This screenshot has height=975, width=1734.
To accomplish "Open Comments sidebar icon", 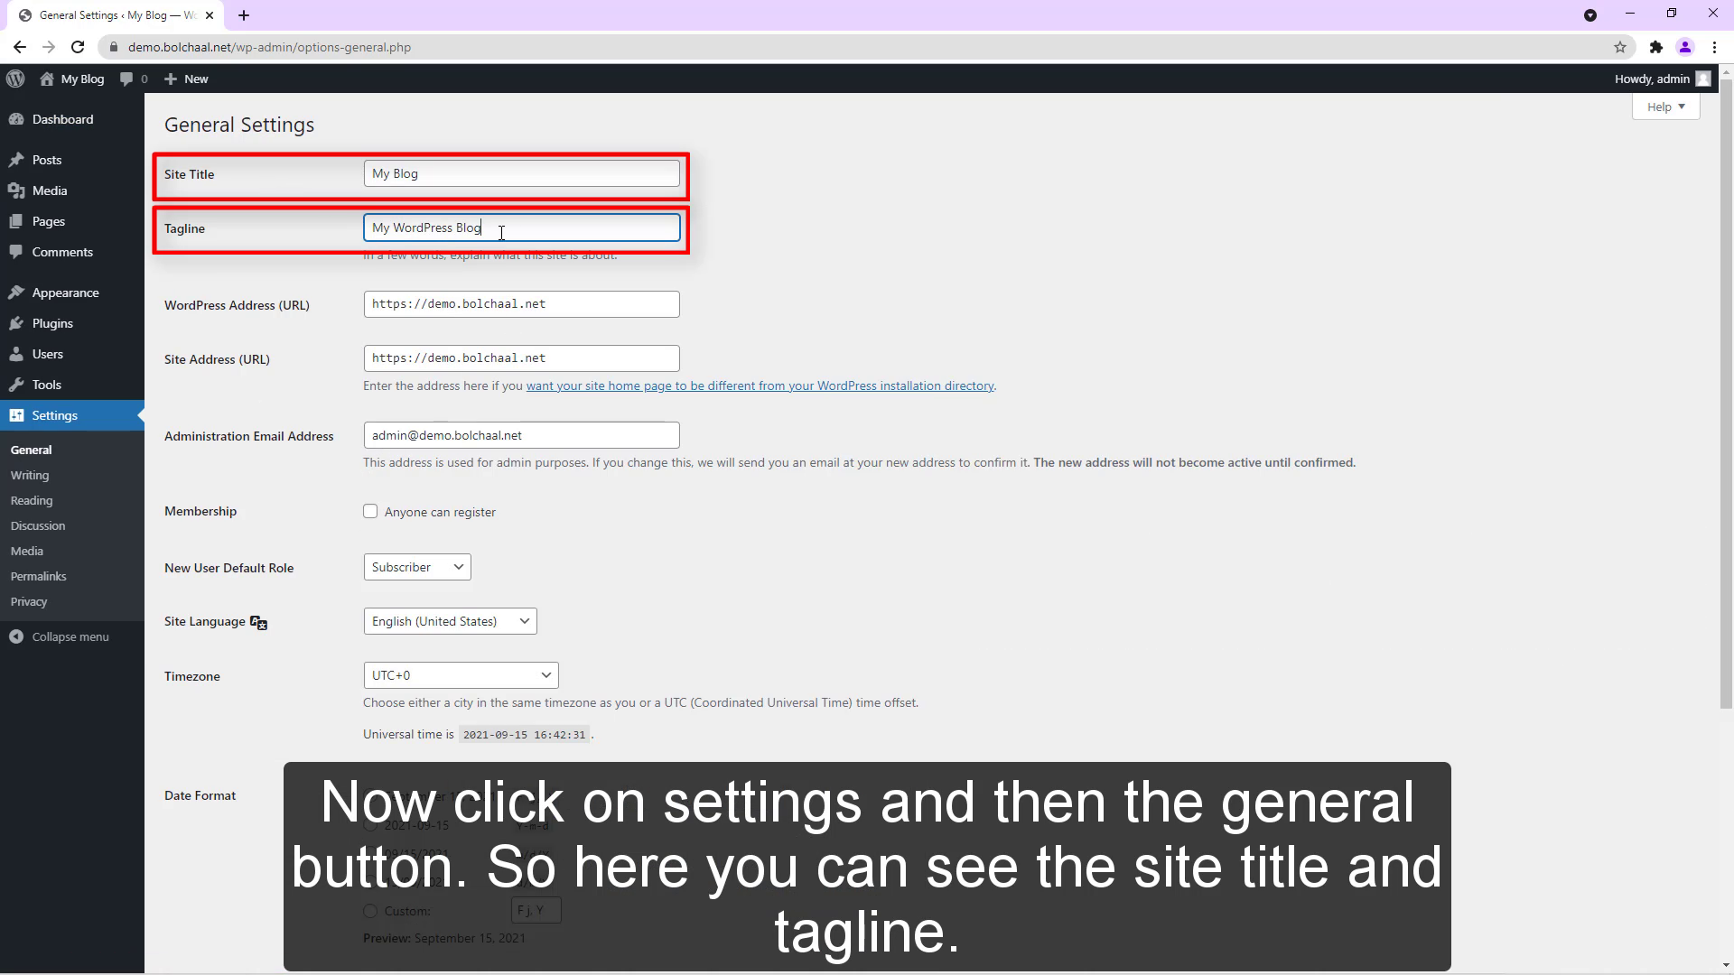I will [x=16, y=252].
